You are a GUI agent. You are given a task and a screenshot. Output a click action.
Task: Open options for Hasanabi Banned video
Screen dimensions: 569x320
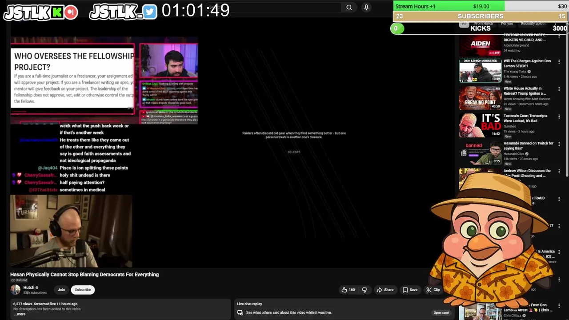tap(559, 144)
